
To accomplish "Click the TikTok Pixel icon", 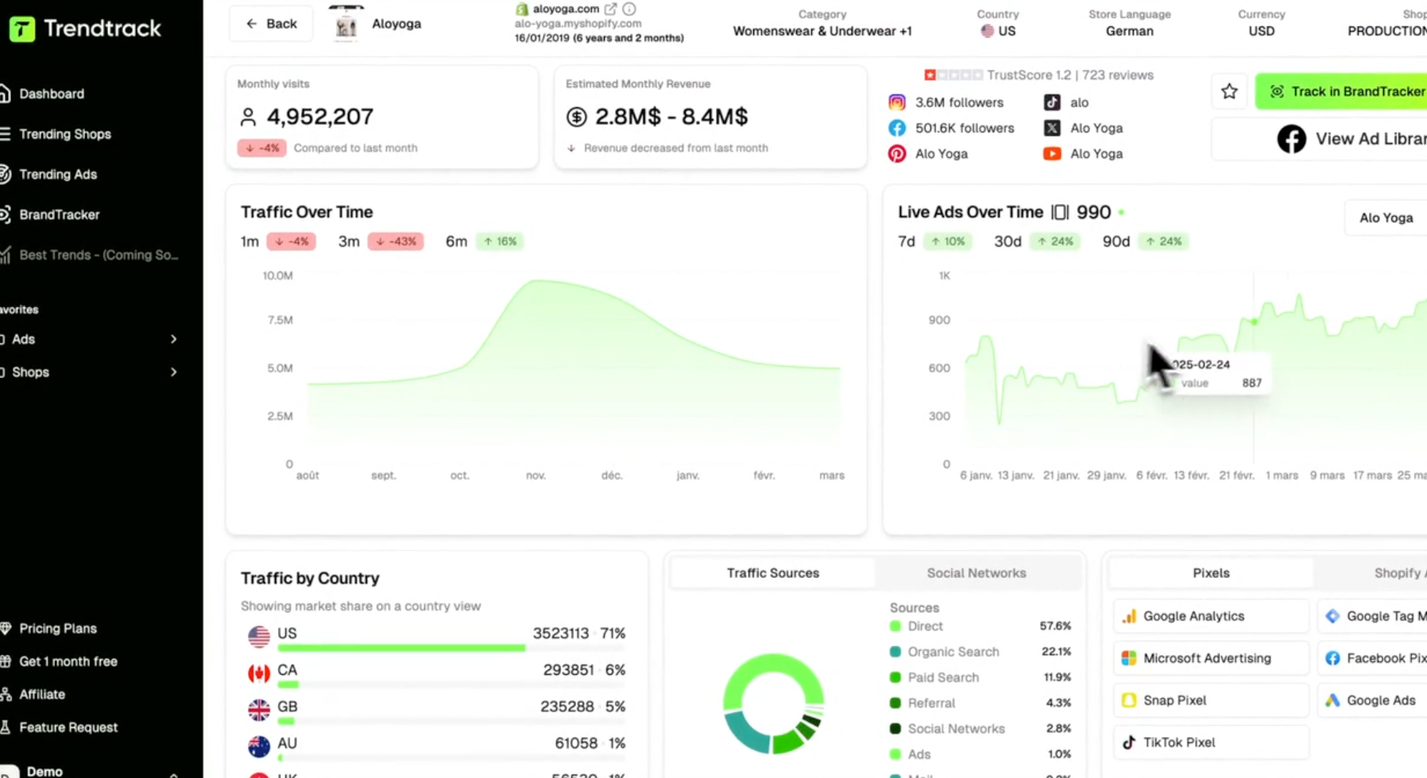I will coord(1129,742).
